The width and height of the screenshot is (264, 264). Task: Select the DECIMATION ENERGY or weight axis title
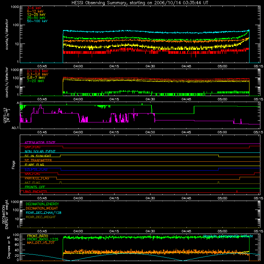coord(5,214)
